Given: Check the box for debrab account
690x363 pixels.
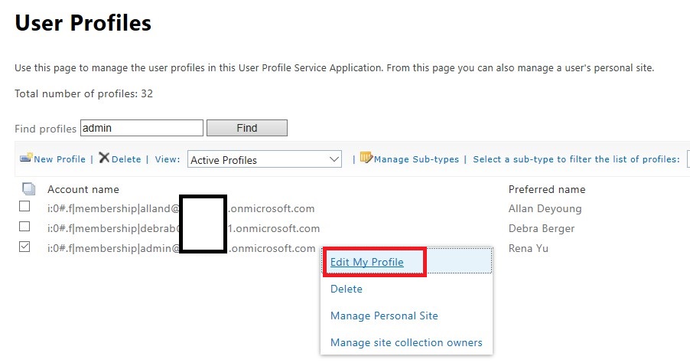Looking at the screenshot, I should tap(24, 227).
